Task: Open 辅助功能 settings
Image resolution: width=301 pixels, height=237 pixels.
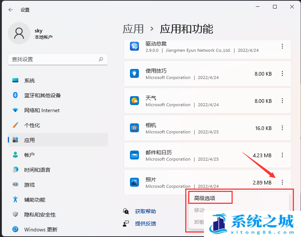Action: pos(58,200)
